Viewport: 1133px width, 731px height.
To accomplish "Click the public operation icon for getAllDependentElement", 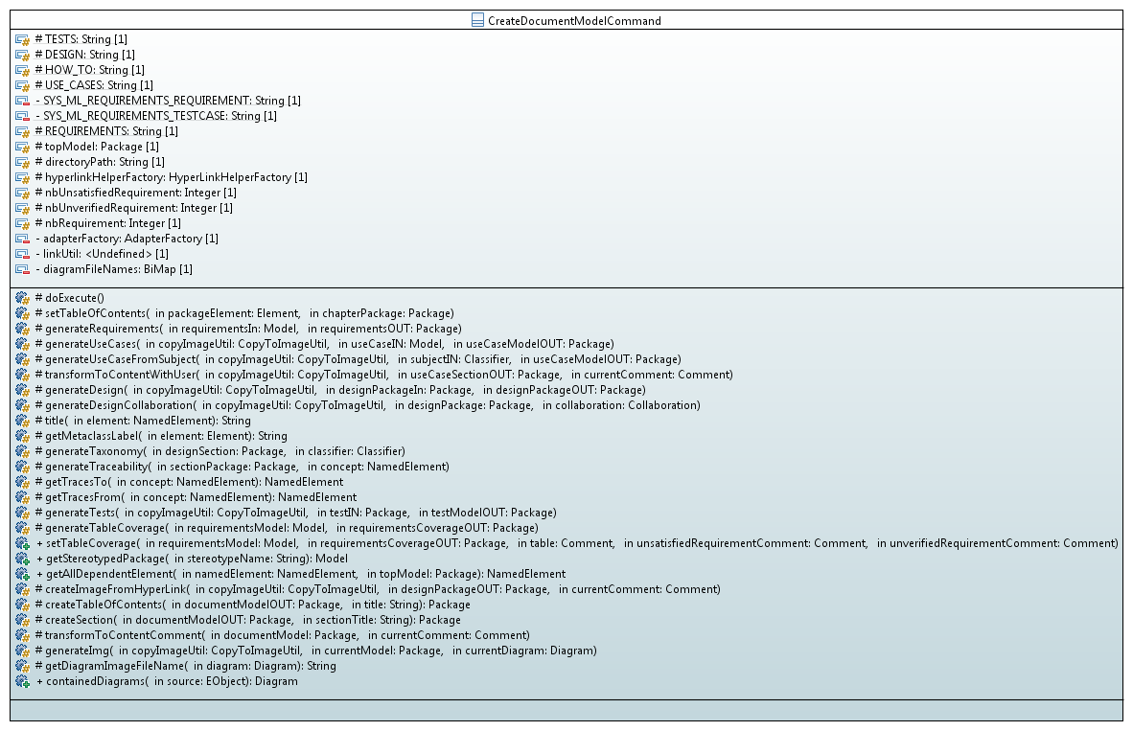I will pyautogui.click(x=22, y=574).
